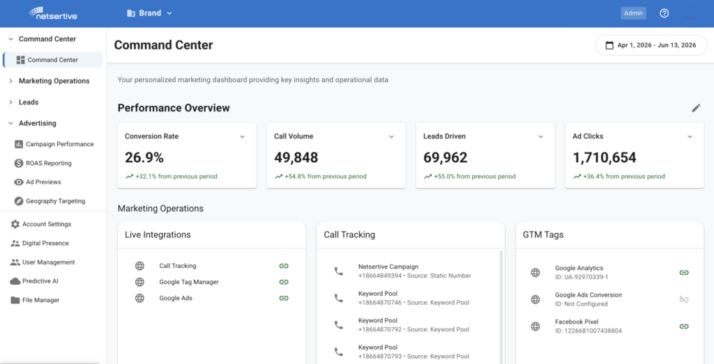Image resolution: width=714 pixels, height=364 pixels.
Task: Collapse the Advertising sidebar section
Action: pyautogui.click(x=38, y=123)
